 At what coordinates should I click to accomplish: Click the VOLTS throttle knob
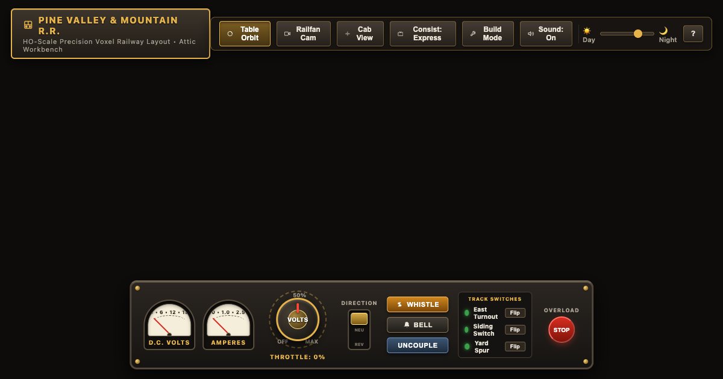(x=298, y=319)
